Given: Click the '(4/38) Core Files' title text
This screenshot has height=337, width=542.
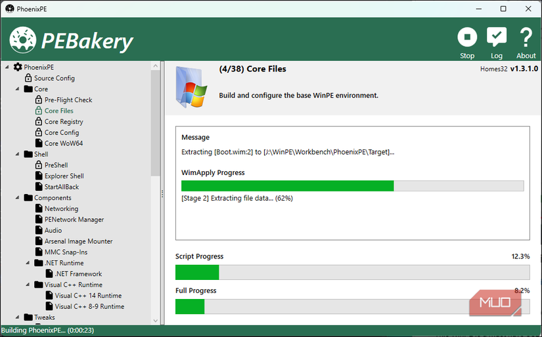Looking at the screenshot, I should (252, 69).
